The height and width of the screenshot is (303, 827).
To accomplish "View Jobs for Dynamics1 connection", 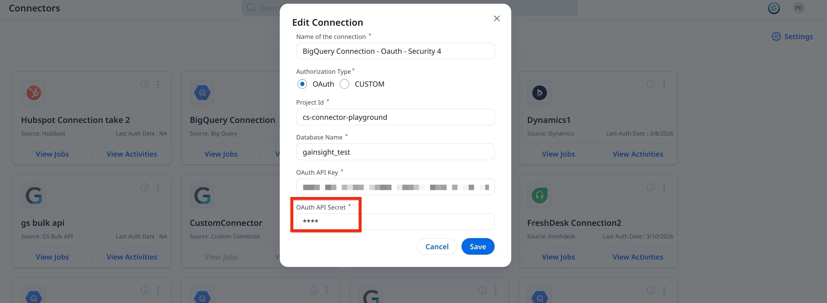I will point(558,154).
